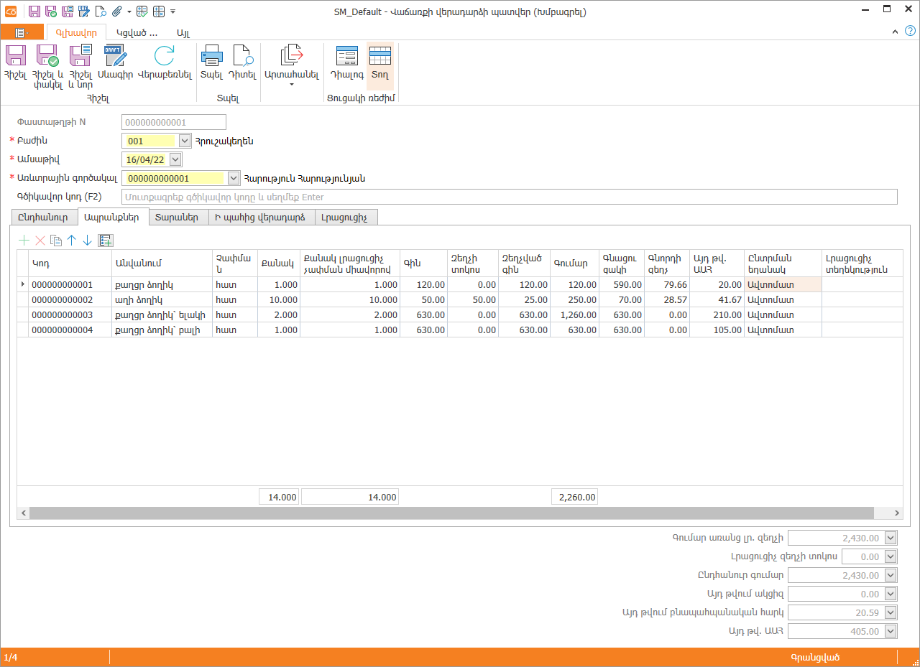Click the copy row icon above table
This screenshot has width=920, height=667.
56,241
